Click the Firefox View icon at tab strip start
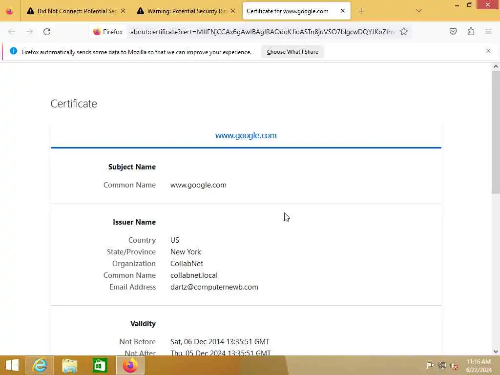The height and width of the screenshot is (375, 500). (x=10, y=11)
